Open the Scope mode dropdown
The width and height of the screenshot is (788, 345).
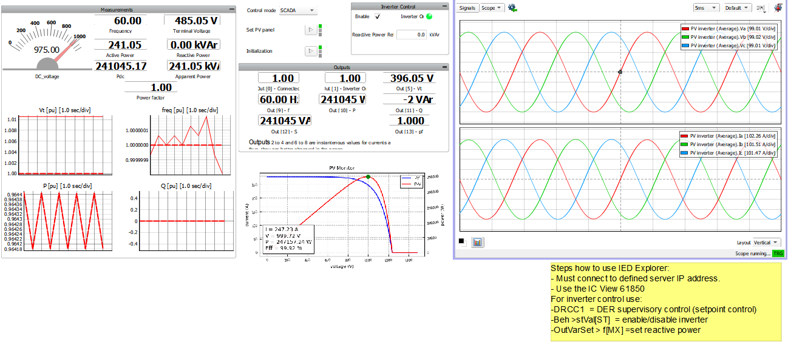491,8
